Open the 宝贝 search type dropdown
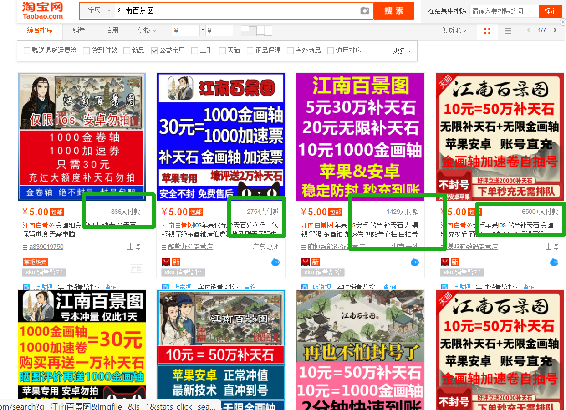566x410 pixels. [x=99, y=10]
